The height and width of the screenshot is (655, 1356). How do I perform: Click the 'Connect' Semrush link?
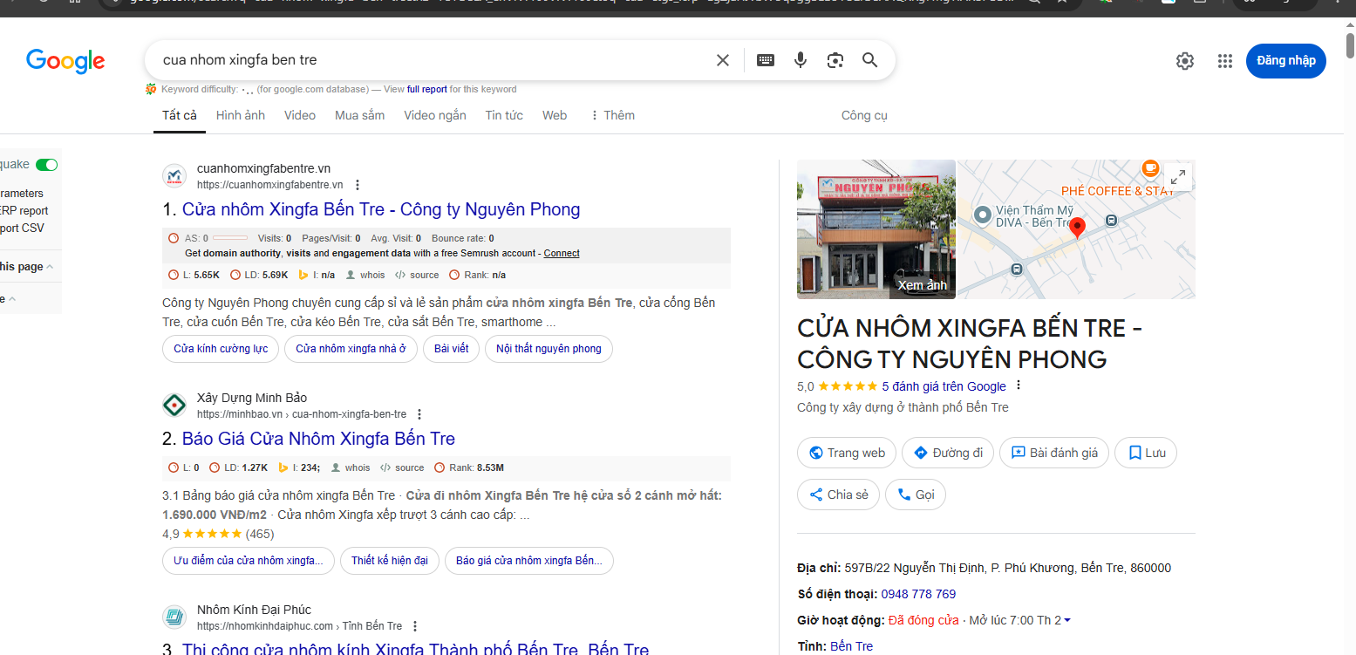pos(562,253)
